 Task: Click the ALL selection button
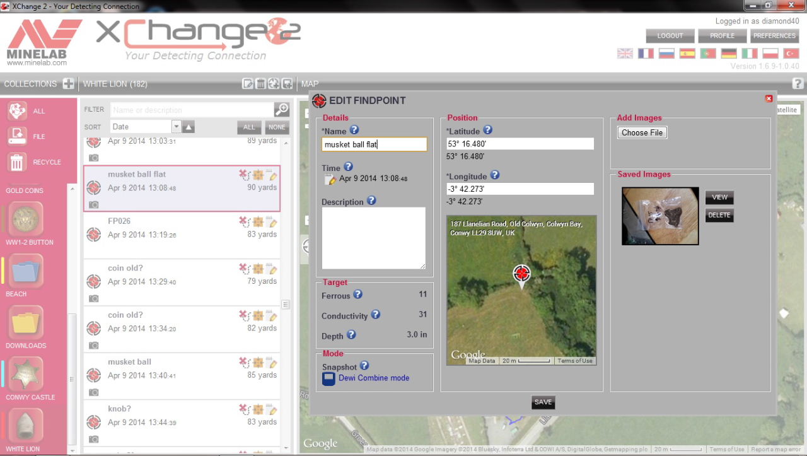coord(250,127)
